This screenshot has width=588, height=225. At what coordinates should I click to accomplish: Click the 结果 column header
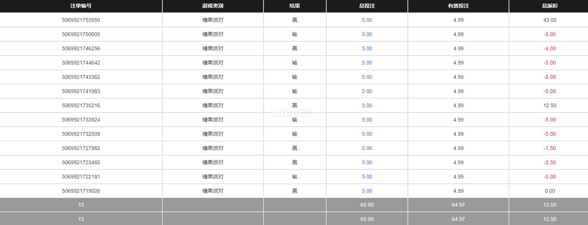click(294, 6)
